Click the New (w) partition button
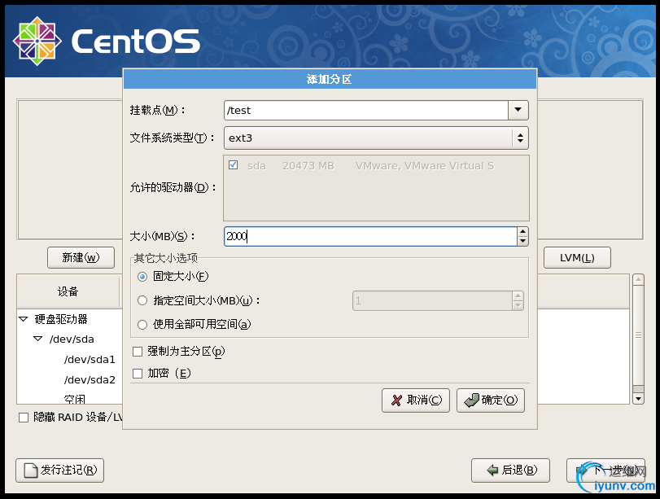This screenshot has width=660, height=499. pos(81,257)
